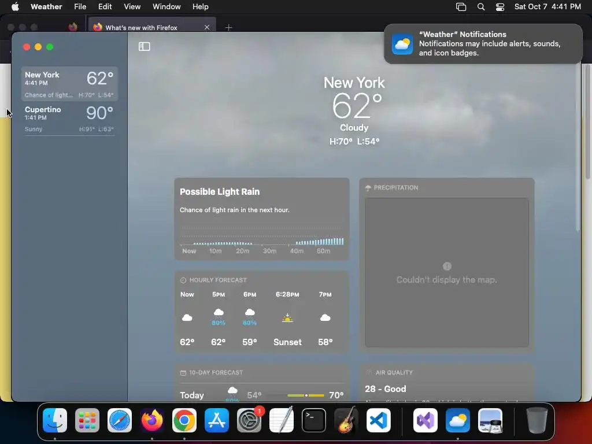The width and height of the screenshot is (592, 444).
Task: Open Safari from the Dock
Action: 120,420
